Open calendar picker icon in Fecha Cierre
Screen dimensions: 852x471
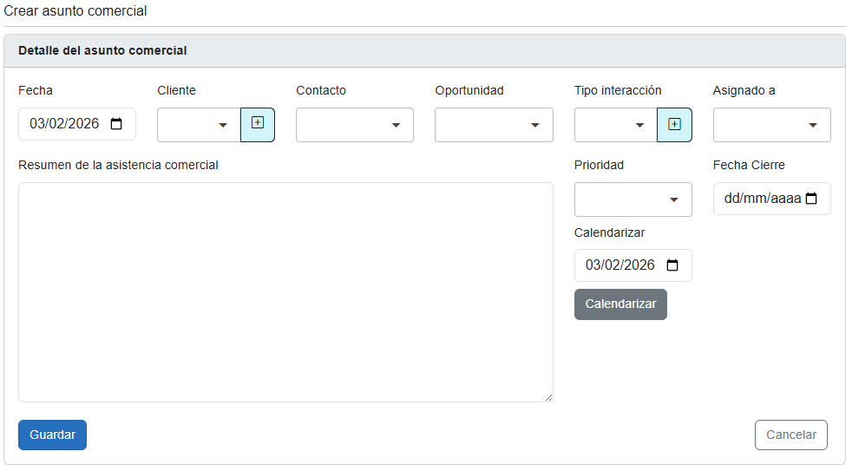[811, 199]
